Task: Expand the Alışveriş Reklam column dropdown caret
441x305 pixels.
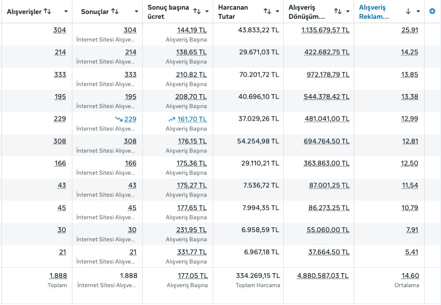Action: point(418,11)
